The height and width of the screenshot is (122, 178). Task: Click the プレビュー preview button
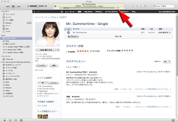[73, 36]
